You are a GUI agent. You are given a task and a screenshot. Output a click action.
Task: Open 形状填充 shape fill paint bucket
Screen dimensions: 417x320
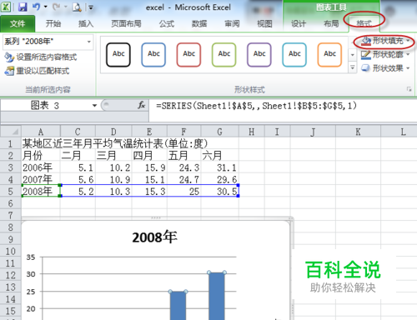click(x=366, y=41)
